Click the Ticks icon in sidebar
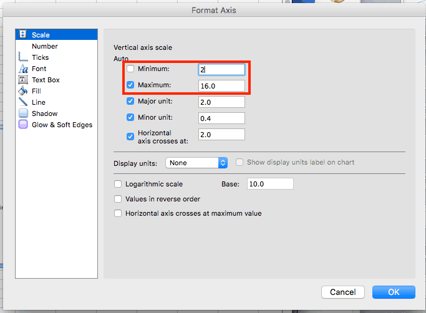The image size is (426, 313). click(23, 57)
